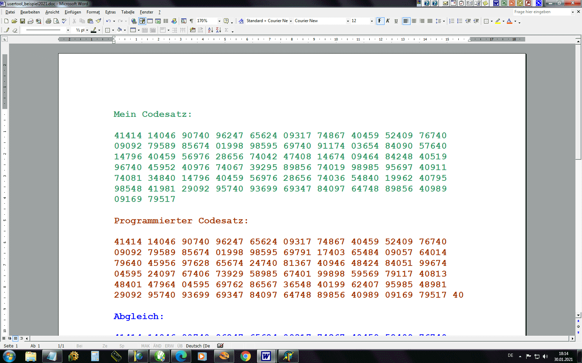Click the Open file icon

(x=14, y=21)
